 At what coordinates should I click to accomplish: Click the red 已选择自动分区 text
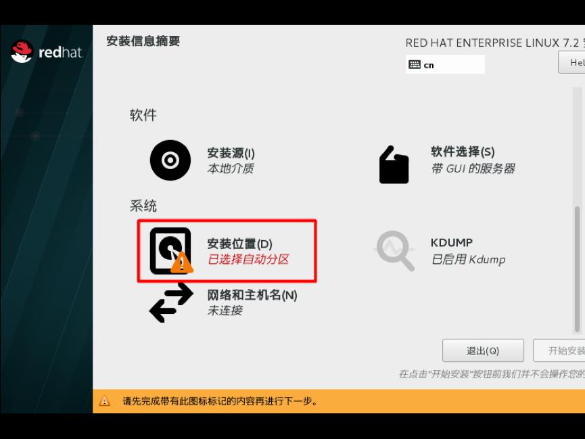(248, 259)
